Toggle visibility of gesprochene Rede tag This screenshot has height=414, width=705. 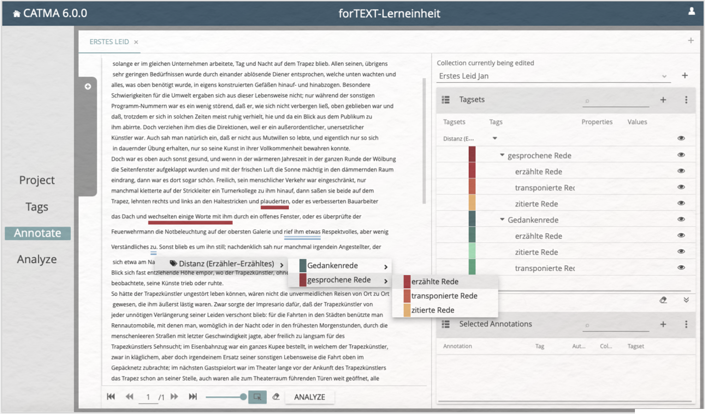pyautogui.click(x=681, y=155)
